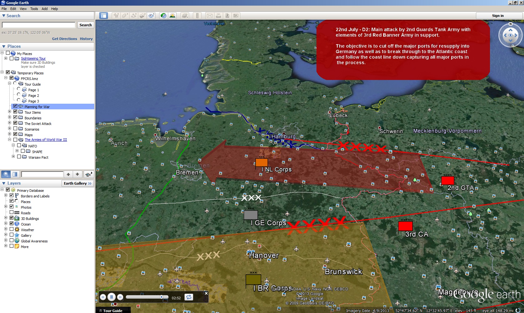
Task: Uncheck the Borders and Labels layer
Action: tap(12, 196)
